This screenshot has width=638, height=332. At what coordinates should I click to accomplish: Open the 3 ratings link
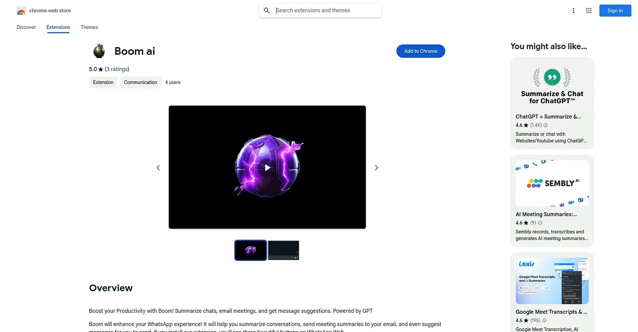117,69
